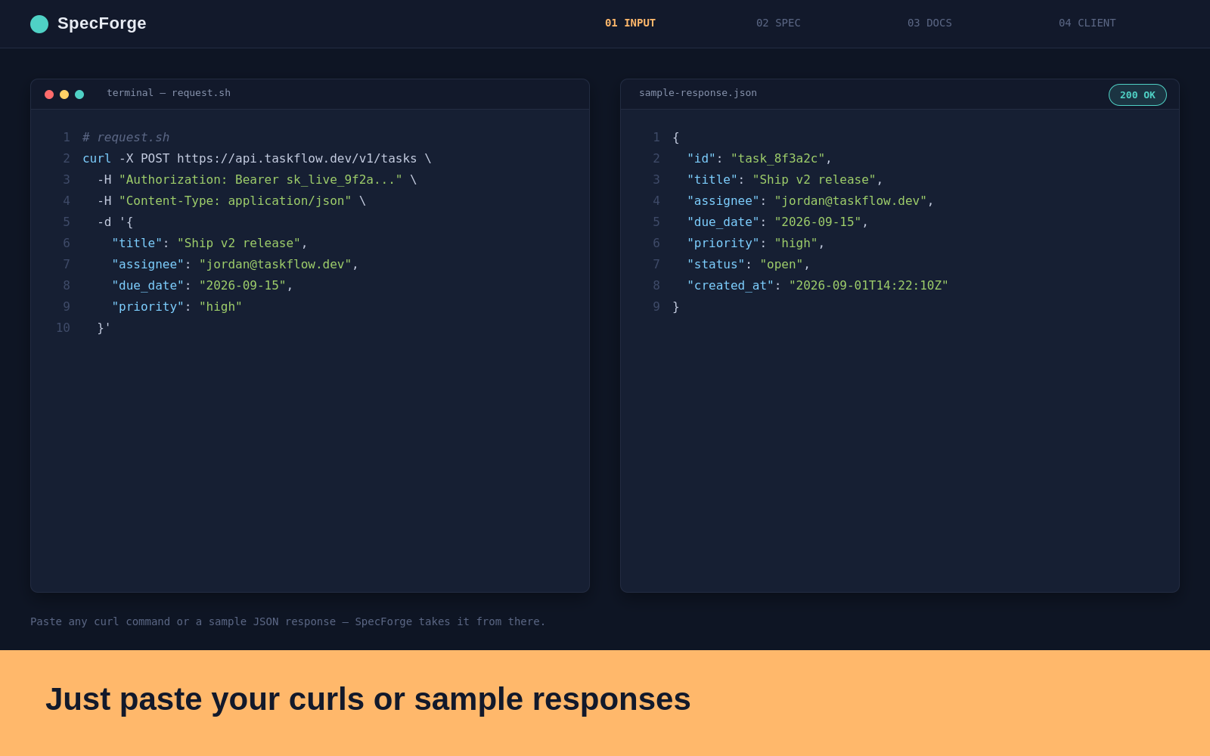Click the "created_at" timestamp line
Screen dimensions: 1210x756
click(818, 286)
